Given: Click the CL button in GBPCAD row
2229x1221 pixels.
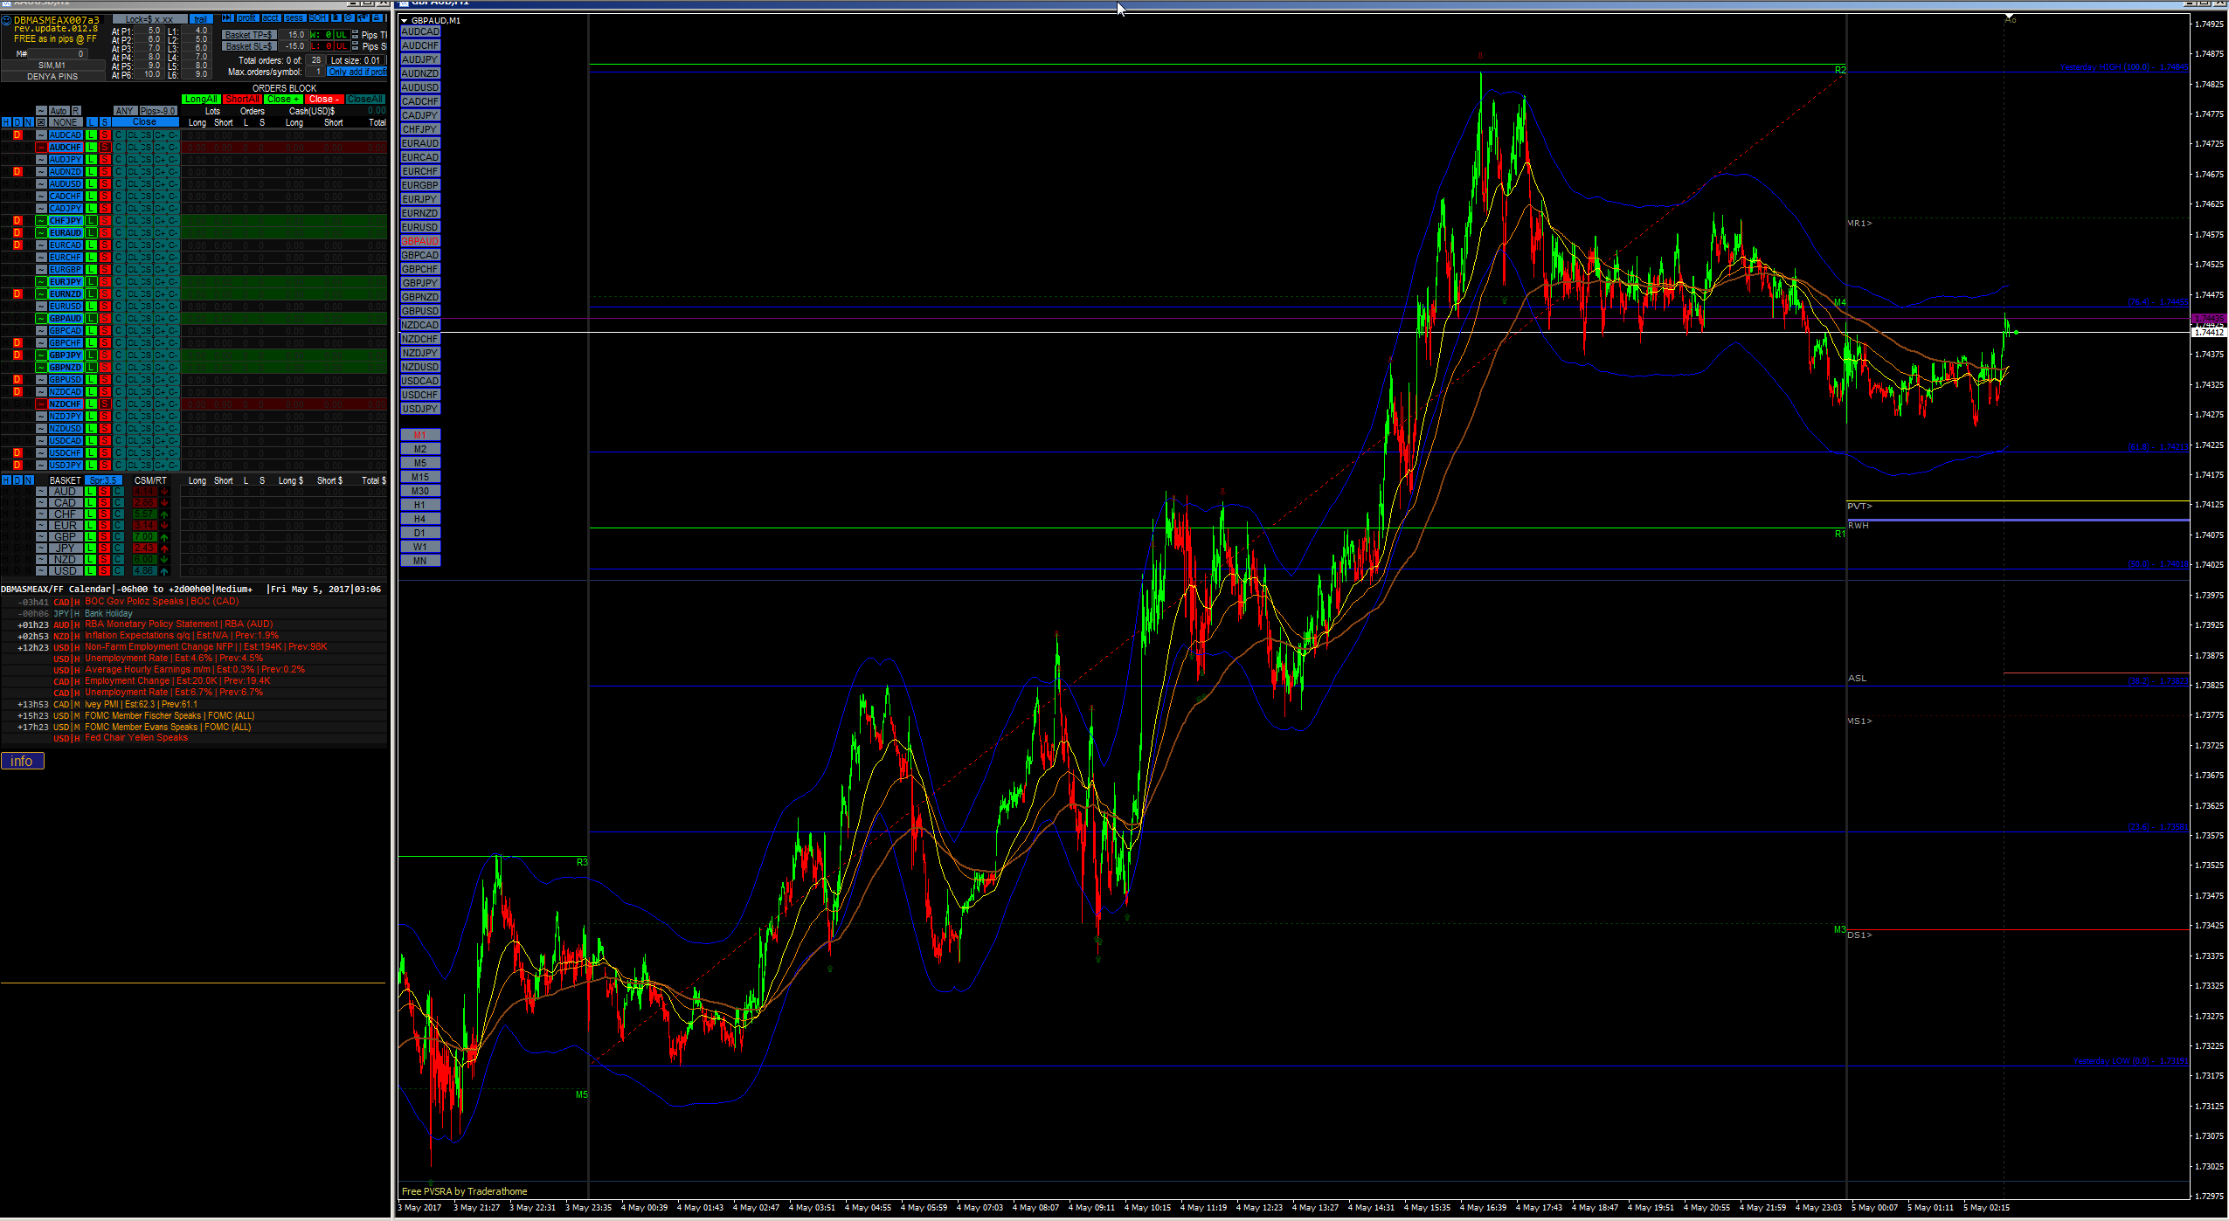Looking at the screenshot, I should (132, 330).
